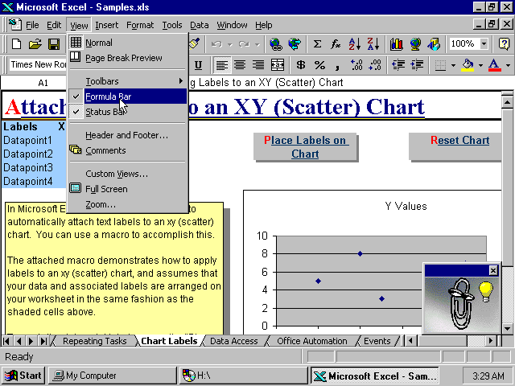This screenshot has width=515, height=386.
Task: Select Page Break Preview from View menu
Action: (123, 58)
